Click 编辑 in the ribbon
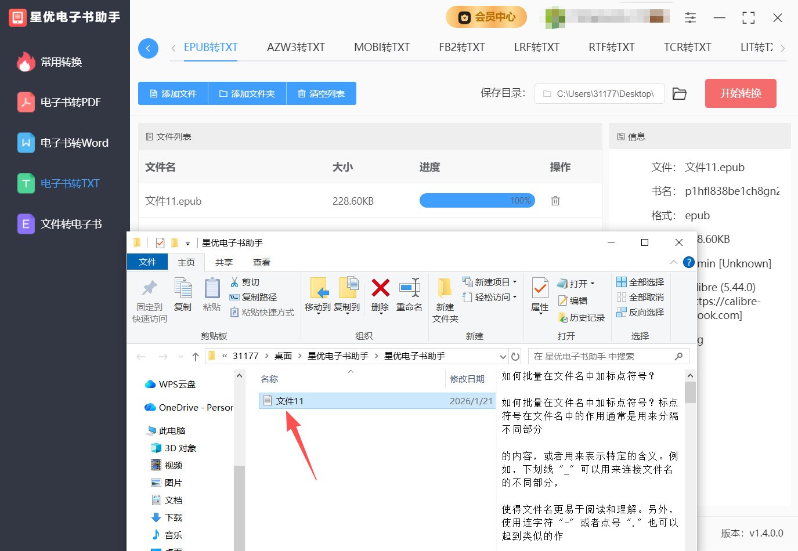The image size is (798, 551). click(573, 300)
